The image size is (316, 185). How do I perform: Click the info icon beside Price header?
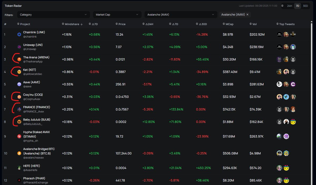click(116, 24)
